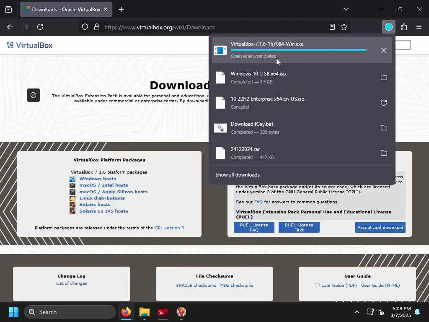Viewport: 429px width, 322px height.
Task: Cancel the VirtualBox-7.1.6 exe download
Action: (x=384, y=50)
